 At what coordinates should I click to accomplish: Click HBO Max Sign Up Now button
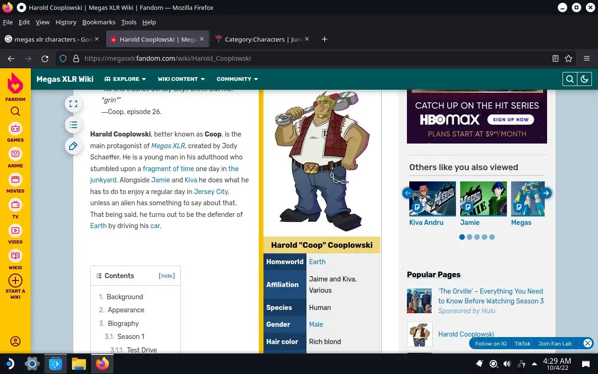(511, 120)
